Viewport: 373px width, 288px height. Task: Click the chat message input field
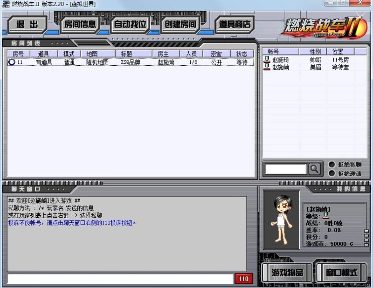click(x=120, y=279)
